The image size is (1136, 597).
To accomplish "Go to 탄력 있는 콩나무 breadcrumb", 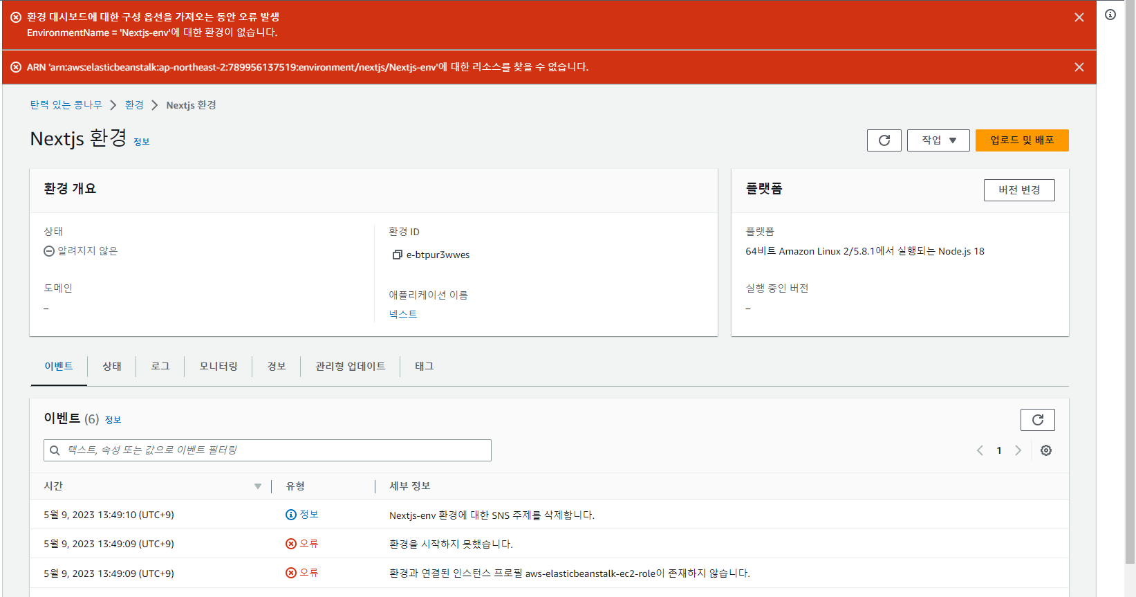I will 66,104.
